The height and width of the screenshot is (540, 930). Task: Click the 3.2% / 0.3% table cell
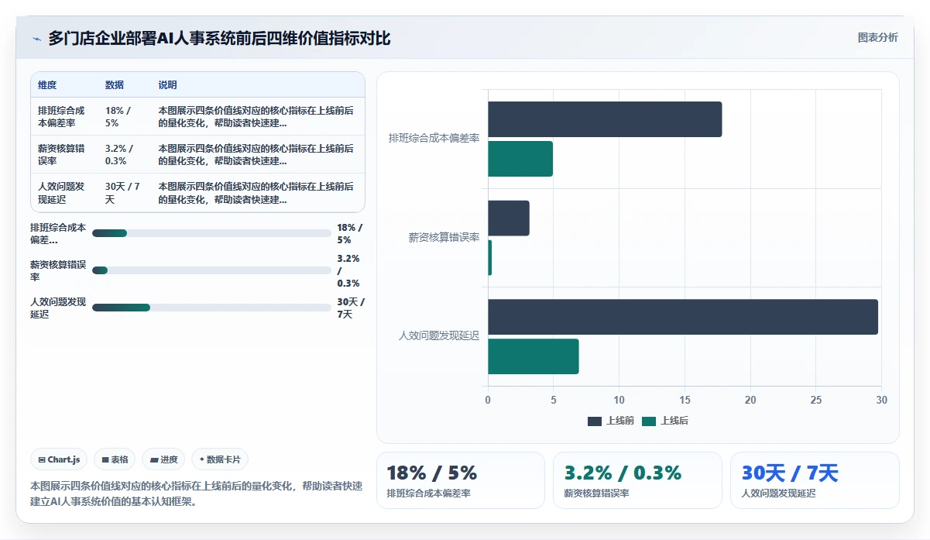[119, 154]
